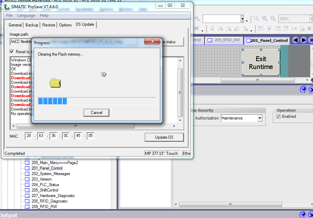Click the zoom in magnifier icon
This screenshot has height=218, width=313.
pyautogui.click(x=265, y=19)
